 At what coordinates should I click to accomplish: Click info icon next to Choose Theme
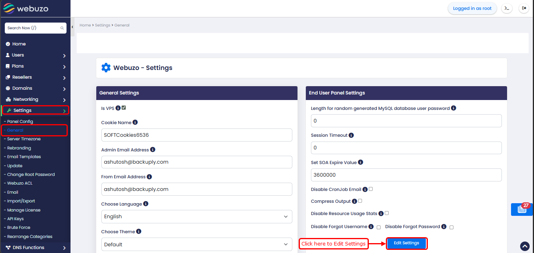[x=139, y=232]
